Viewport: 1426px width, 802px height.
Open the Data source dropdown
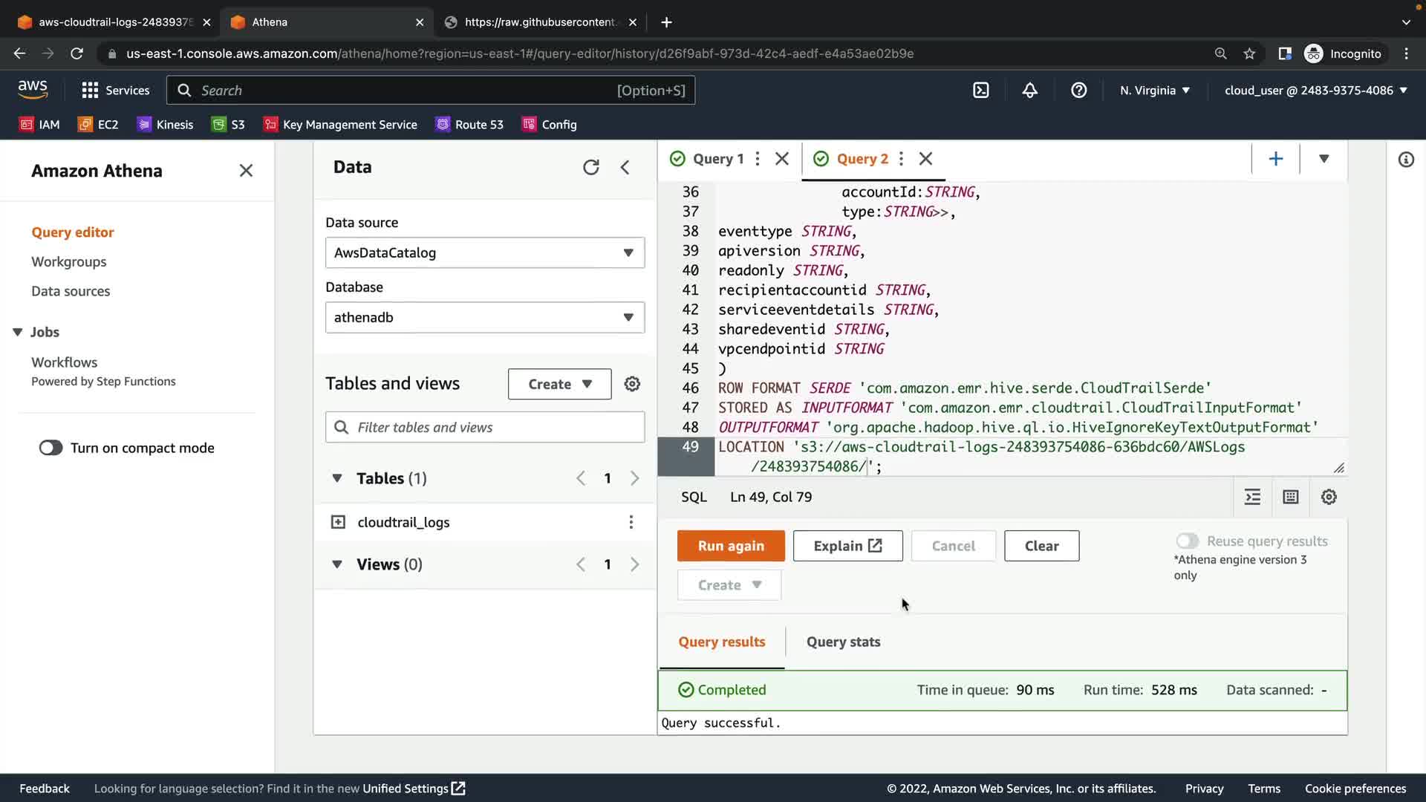pos(484,252)
